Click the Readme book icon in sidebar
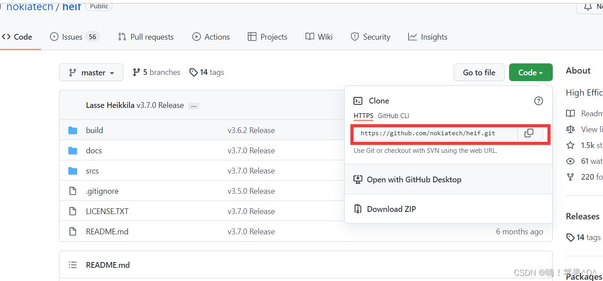This screenshot has height=281, width=603. click(x=570, y=114)
